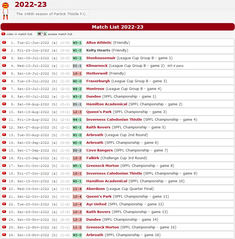Click the W5-1 result for Greenock Morton game 8
The width and height of the screenshot is (235, 239).
(77, 166)
